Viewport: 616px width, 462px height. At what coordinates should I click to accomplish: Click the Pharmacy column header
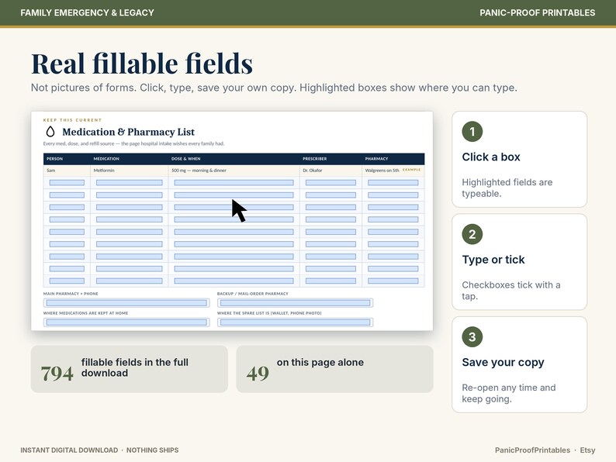376,159
